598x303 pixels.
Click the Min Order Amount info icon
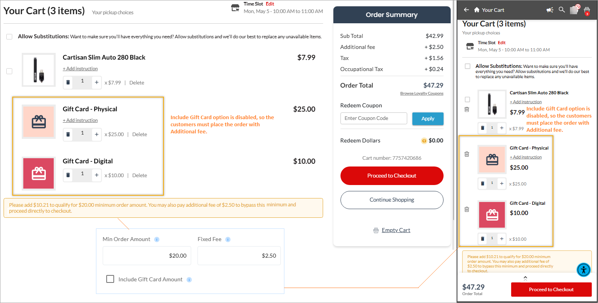[x=157, y=239]
